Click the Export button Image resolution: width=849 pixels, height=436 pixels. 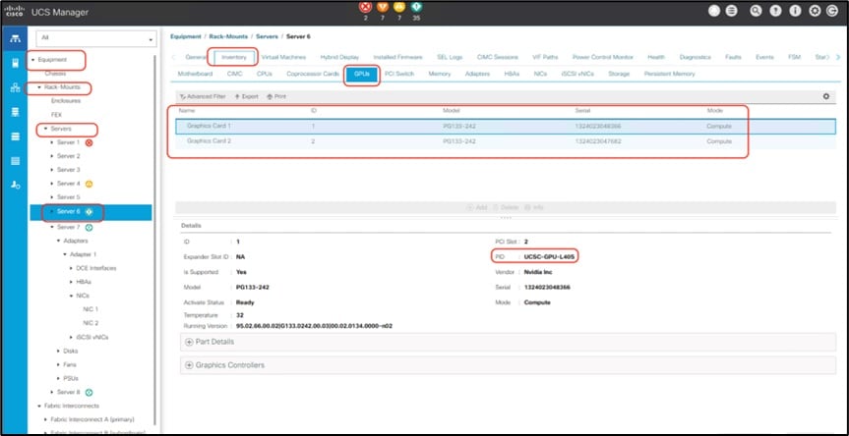click(x=246, y=96)
